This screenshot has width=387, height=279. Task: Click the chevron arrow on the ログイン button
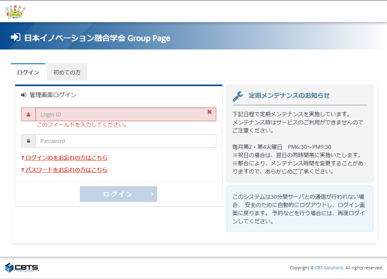(x=152, y=194)
